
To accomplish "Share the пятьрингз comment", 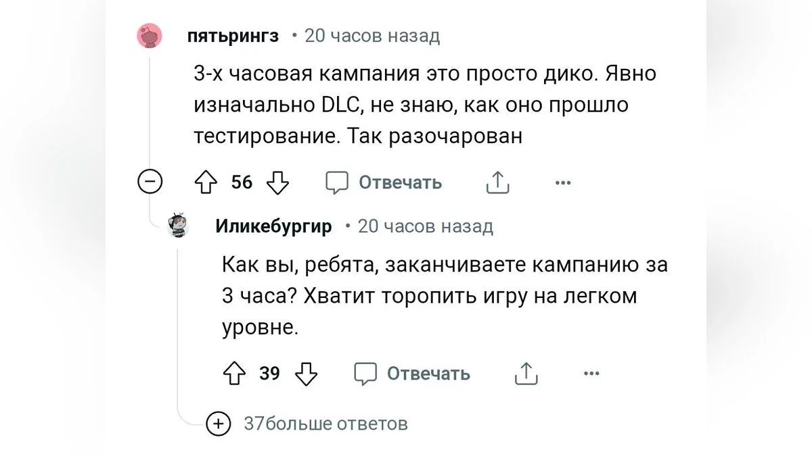I will click(497, 182).
